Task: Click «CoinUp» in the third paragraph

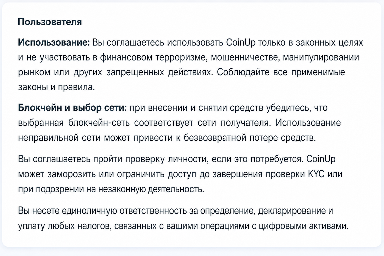Action: (321, 159)
